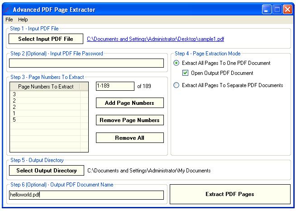Click Add Page Numbers button
The image size is (296, 211).
130,103
